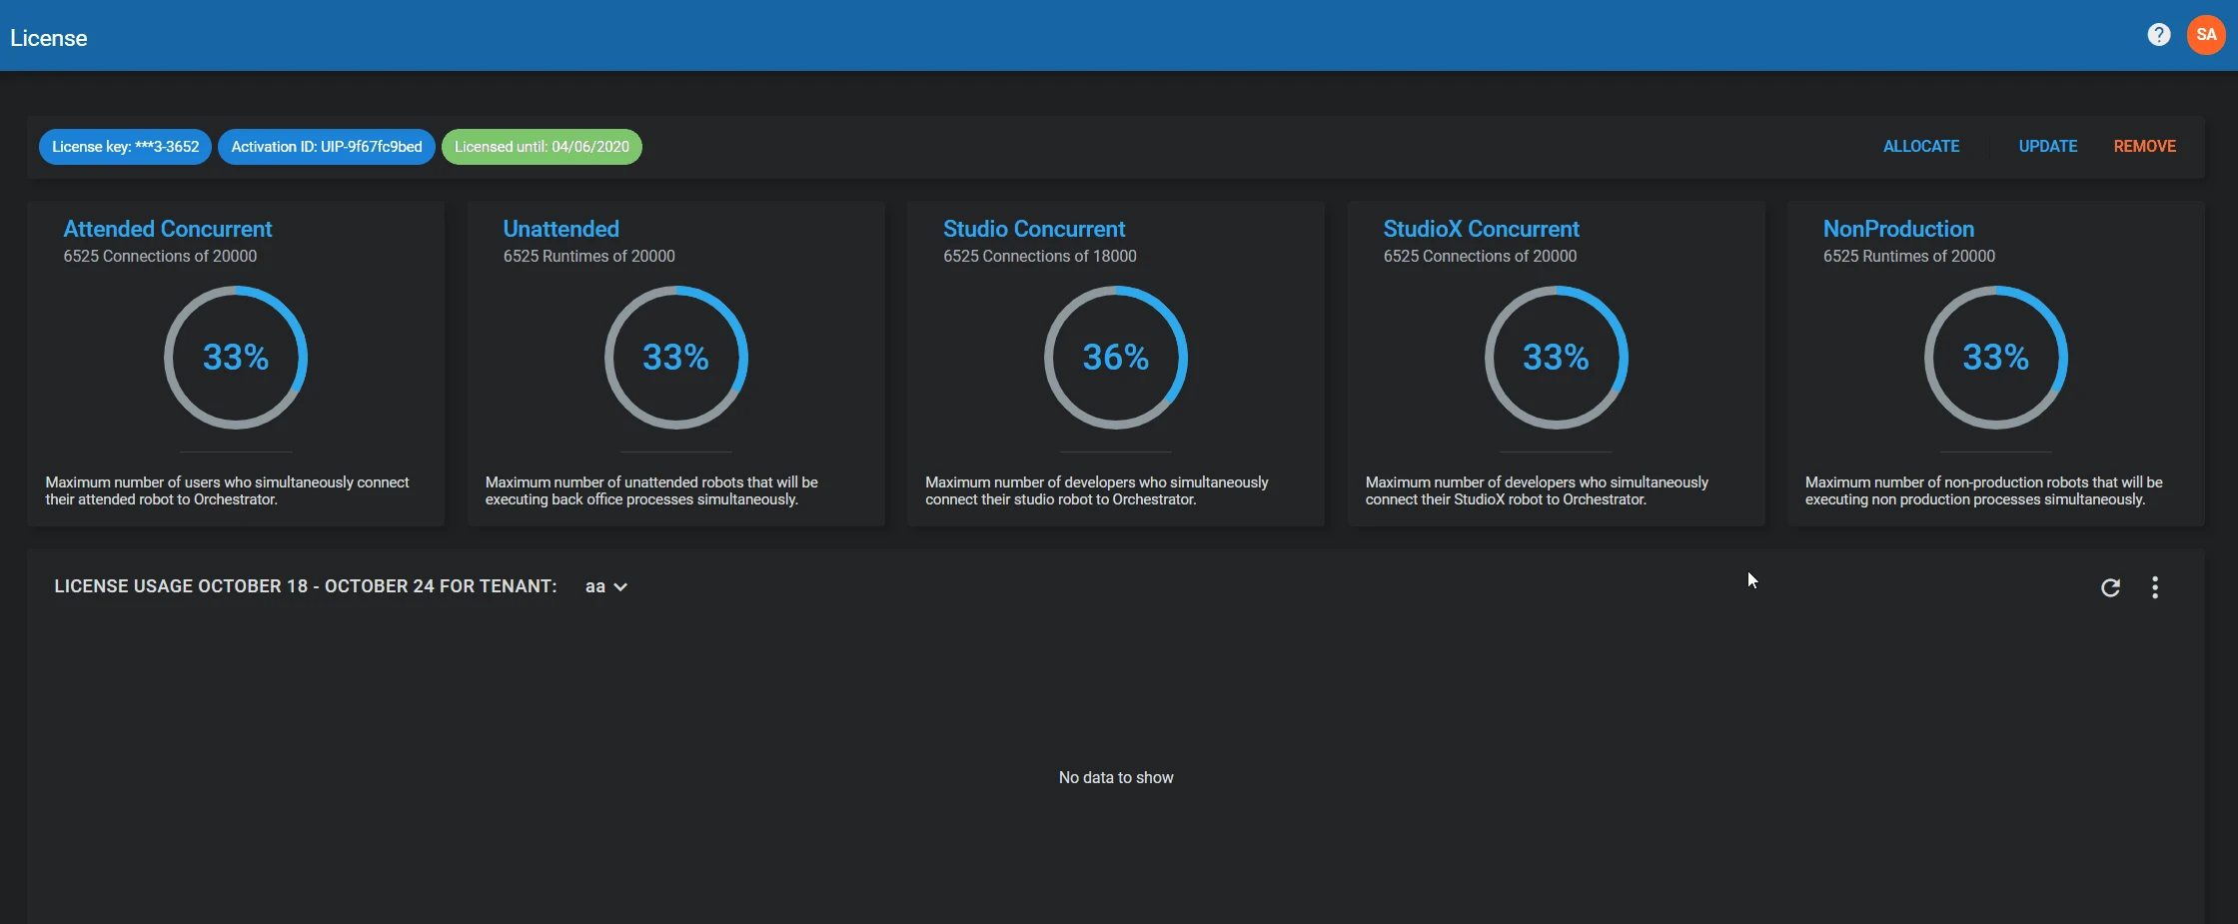Expand the tenant dropdown showing aa
This screenshot has width=2238, height=924.
coord(605,586)
